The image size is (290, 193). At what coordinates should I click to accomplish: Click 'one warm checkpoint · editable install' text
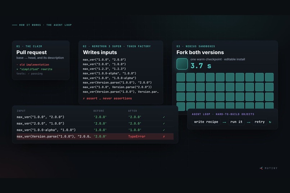[x=218, y=59]
